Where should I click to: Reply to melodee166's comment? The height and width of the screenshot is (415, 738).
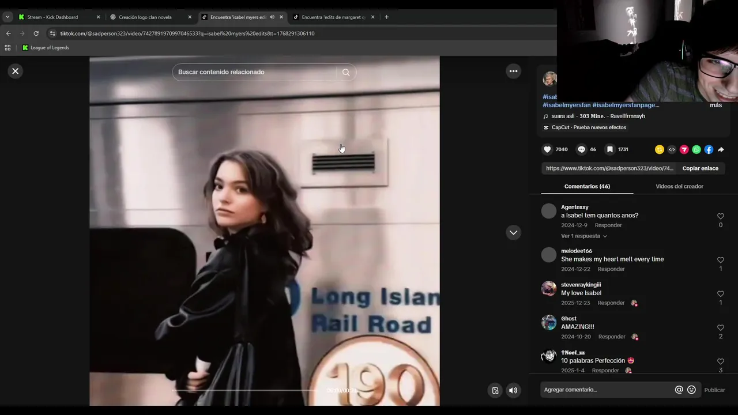(x=611, y=269)
